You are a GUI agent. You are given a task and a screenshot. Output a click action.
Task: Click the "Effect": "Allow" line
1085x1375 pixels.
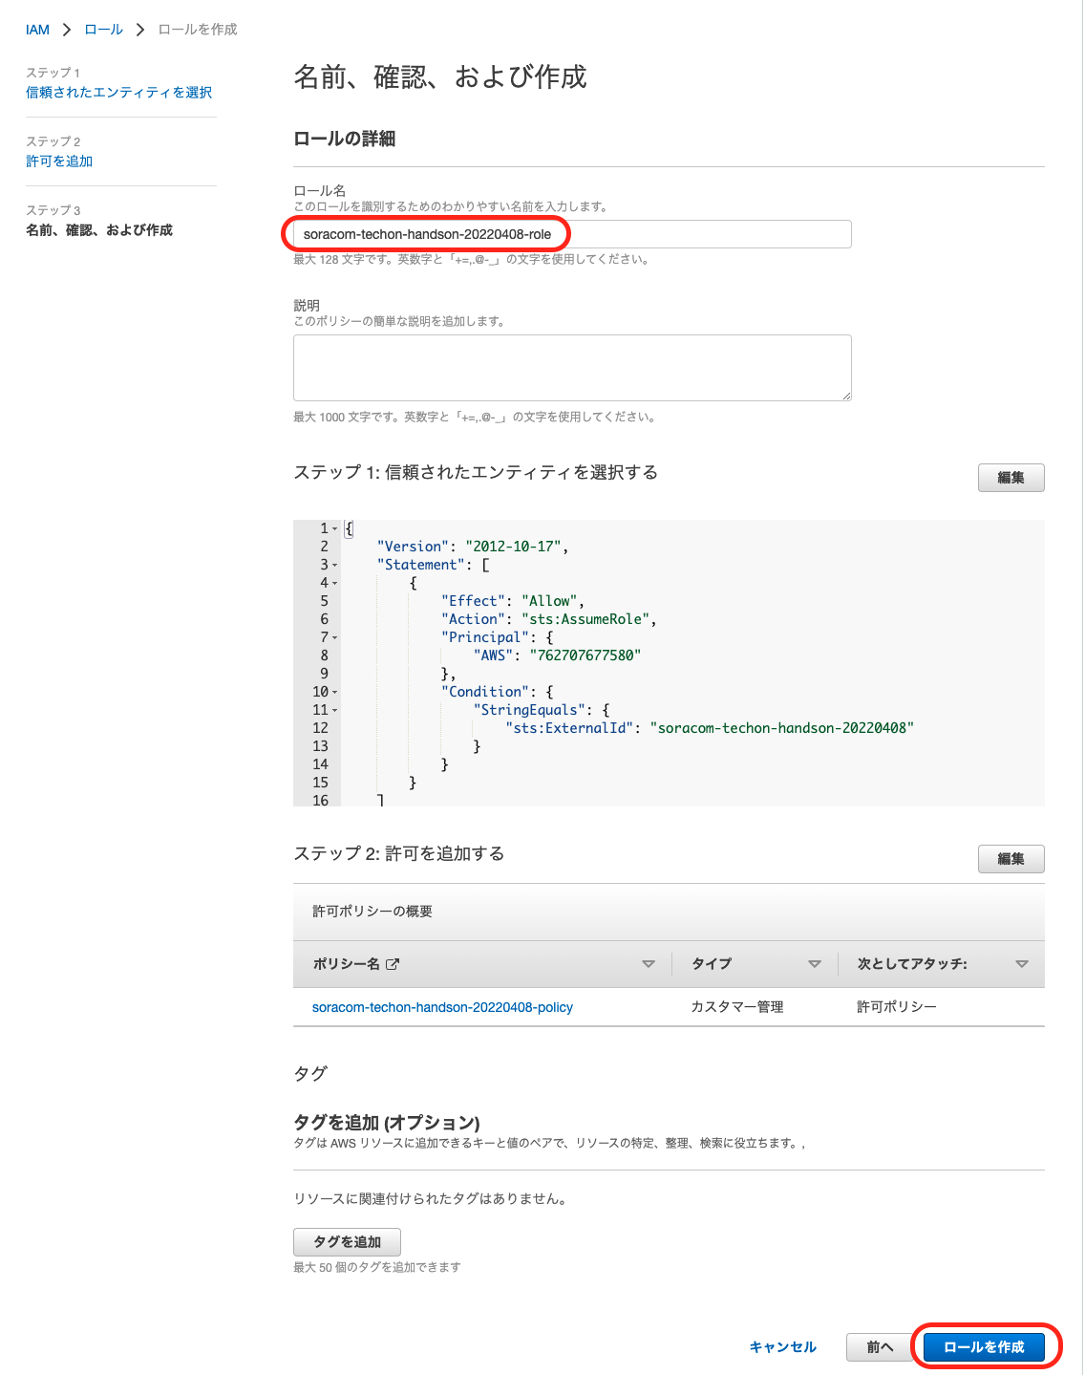point(513,601)
